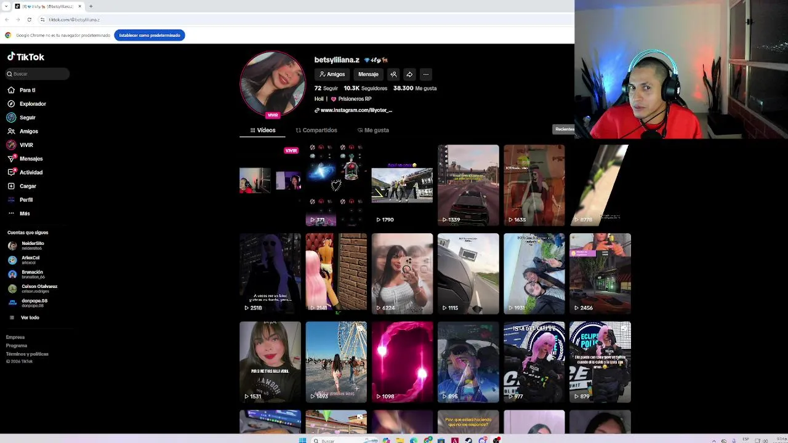The height and width of the screenshot is (443, 788).
Task: Open Mensajes in the sidebar
Action: [25, 159]
